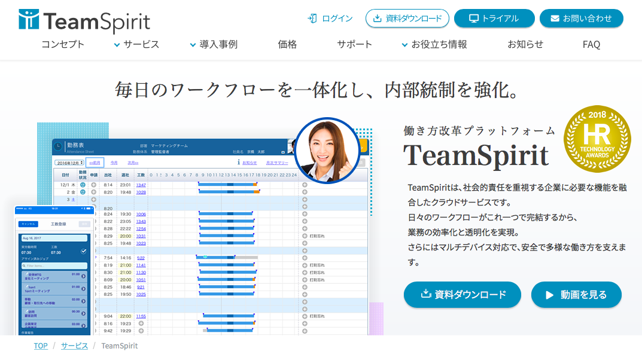The image size is (642, 364).
Task: Play video with 動画を見る button
Action: 576,295
